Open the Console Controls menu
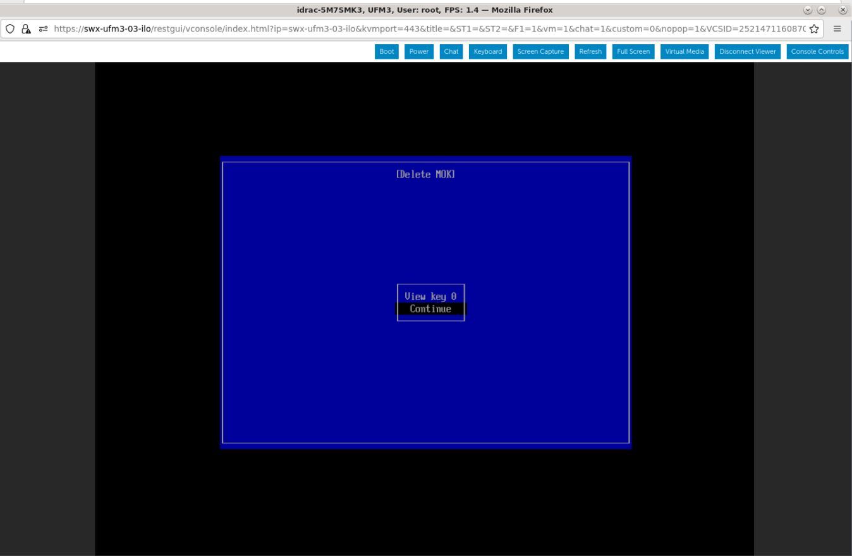The height and width of the screenshot is (556, 852). (817, 51)
